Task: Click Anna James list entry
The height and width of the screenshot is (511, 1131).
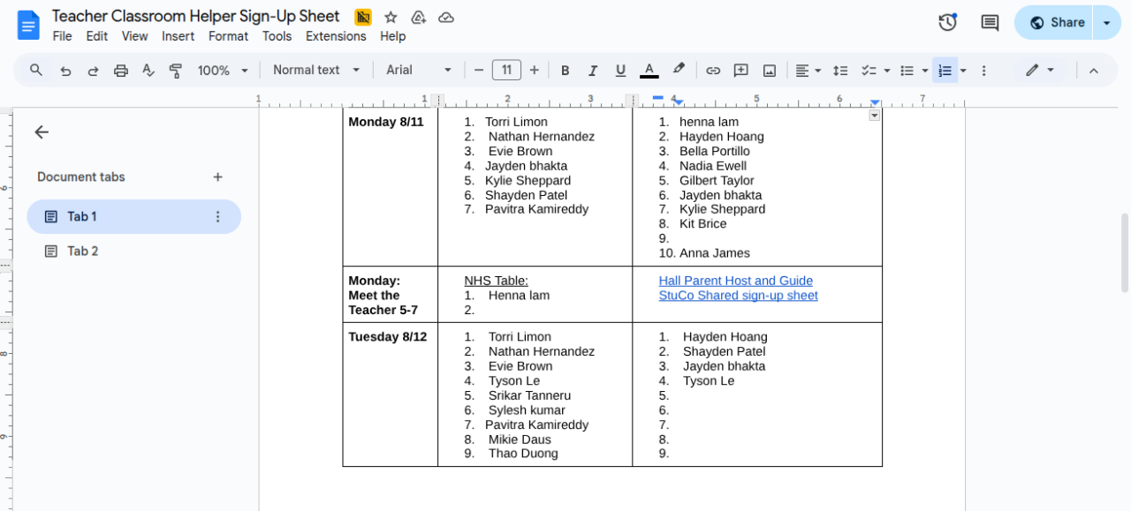Action: [715, 253]
